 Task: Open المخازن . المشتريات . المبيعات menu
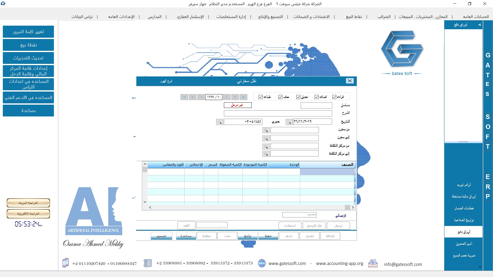tap(423, 17)
